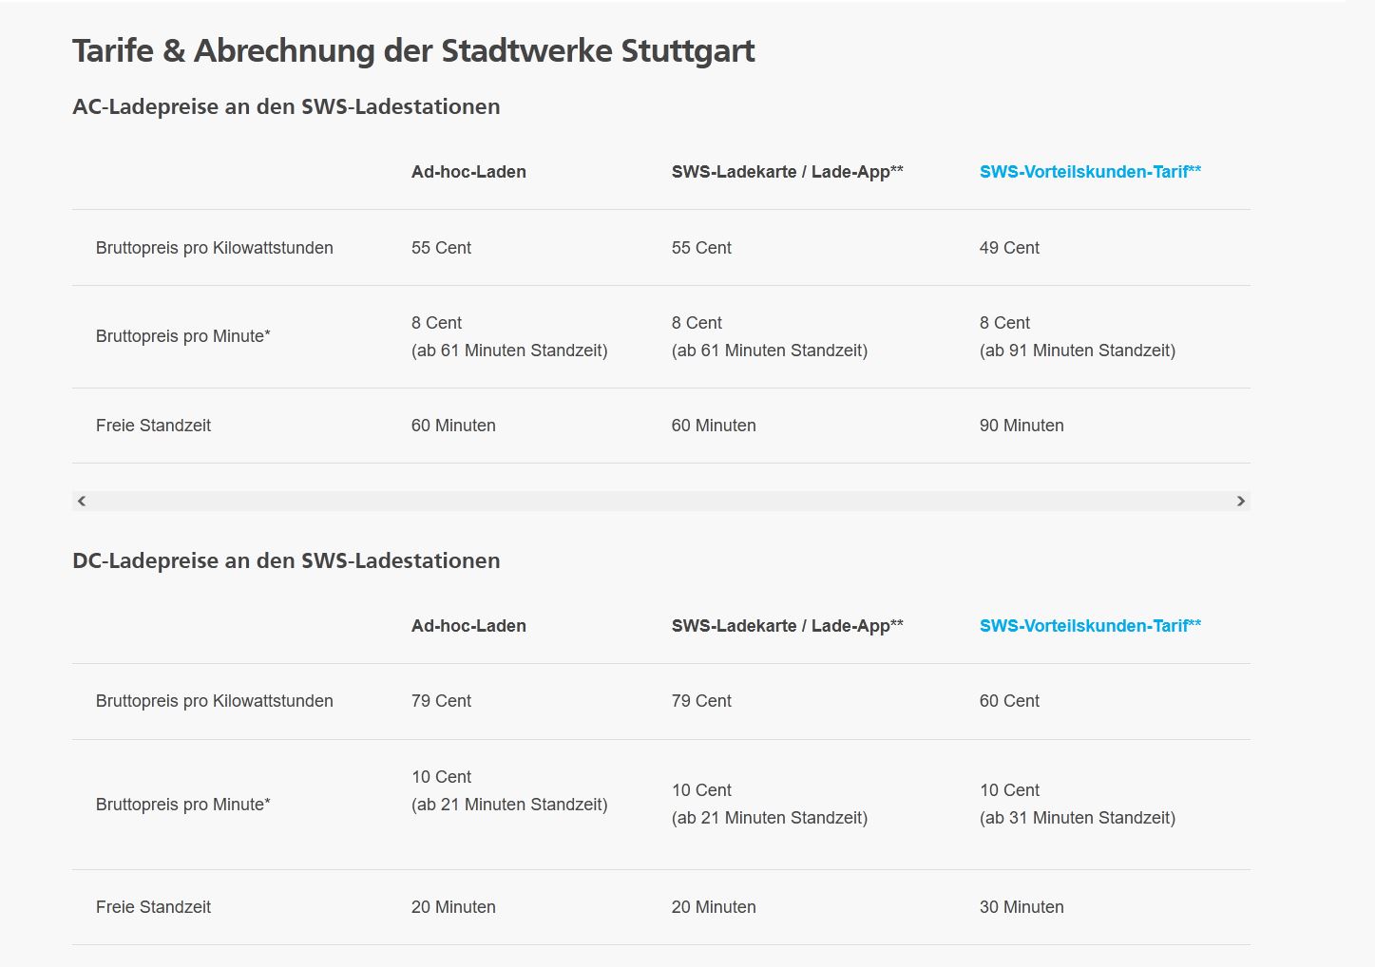Click DC-Ladepreise an den SWS-Ladestationen heading
1375x967 pixels.
[286, 560]
